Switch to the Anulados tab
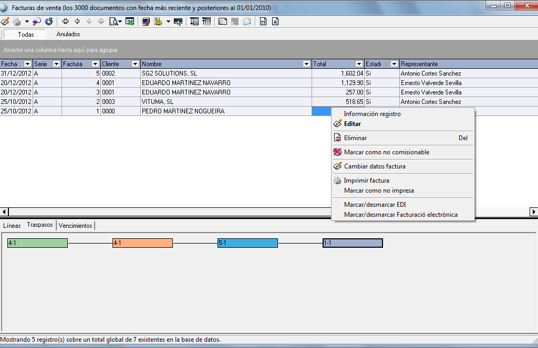 click(x=68, y=34)
